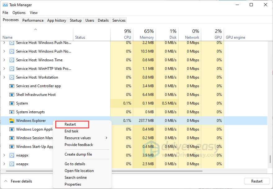The image size is (273, 189).
Task: Expand the Service Host: Windows Time group
Action: 4,60
